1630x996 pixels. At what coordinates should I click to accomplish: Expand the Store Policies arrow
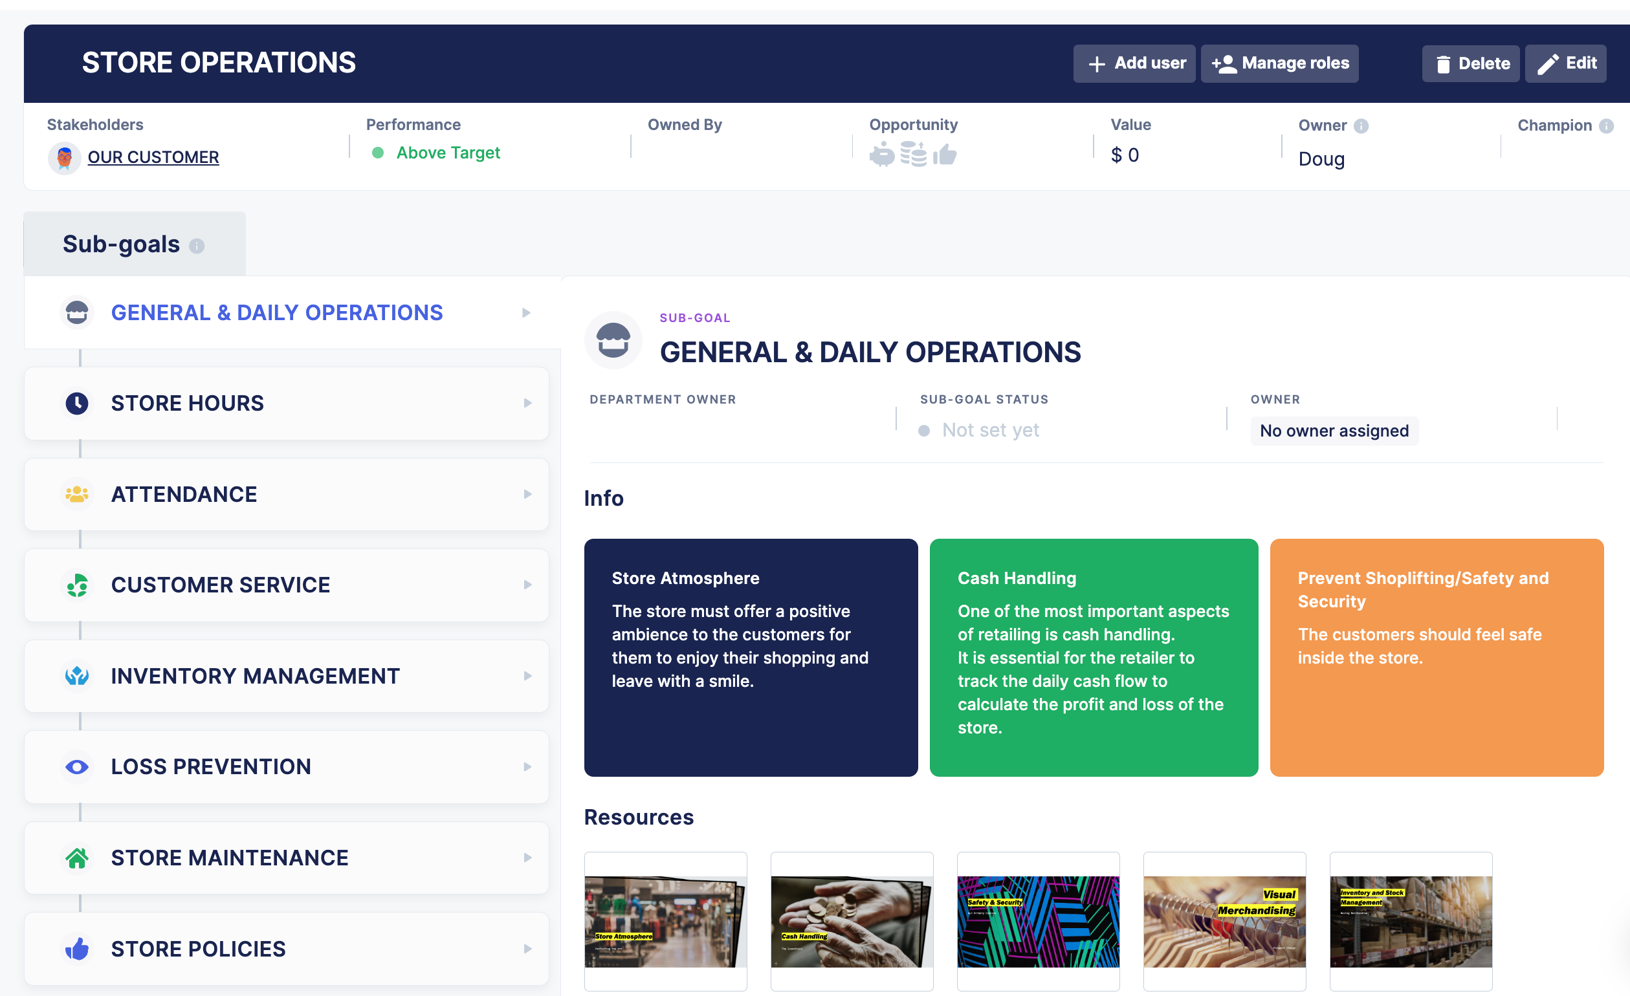[527, 949]
